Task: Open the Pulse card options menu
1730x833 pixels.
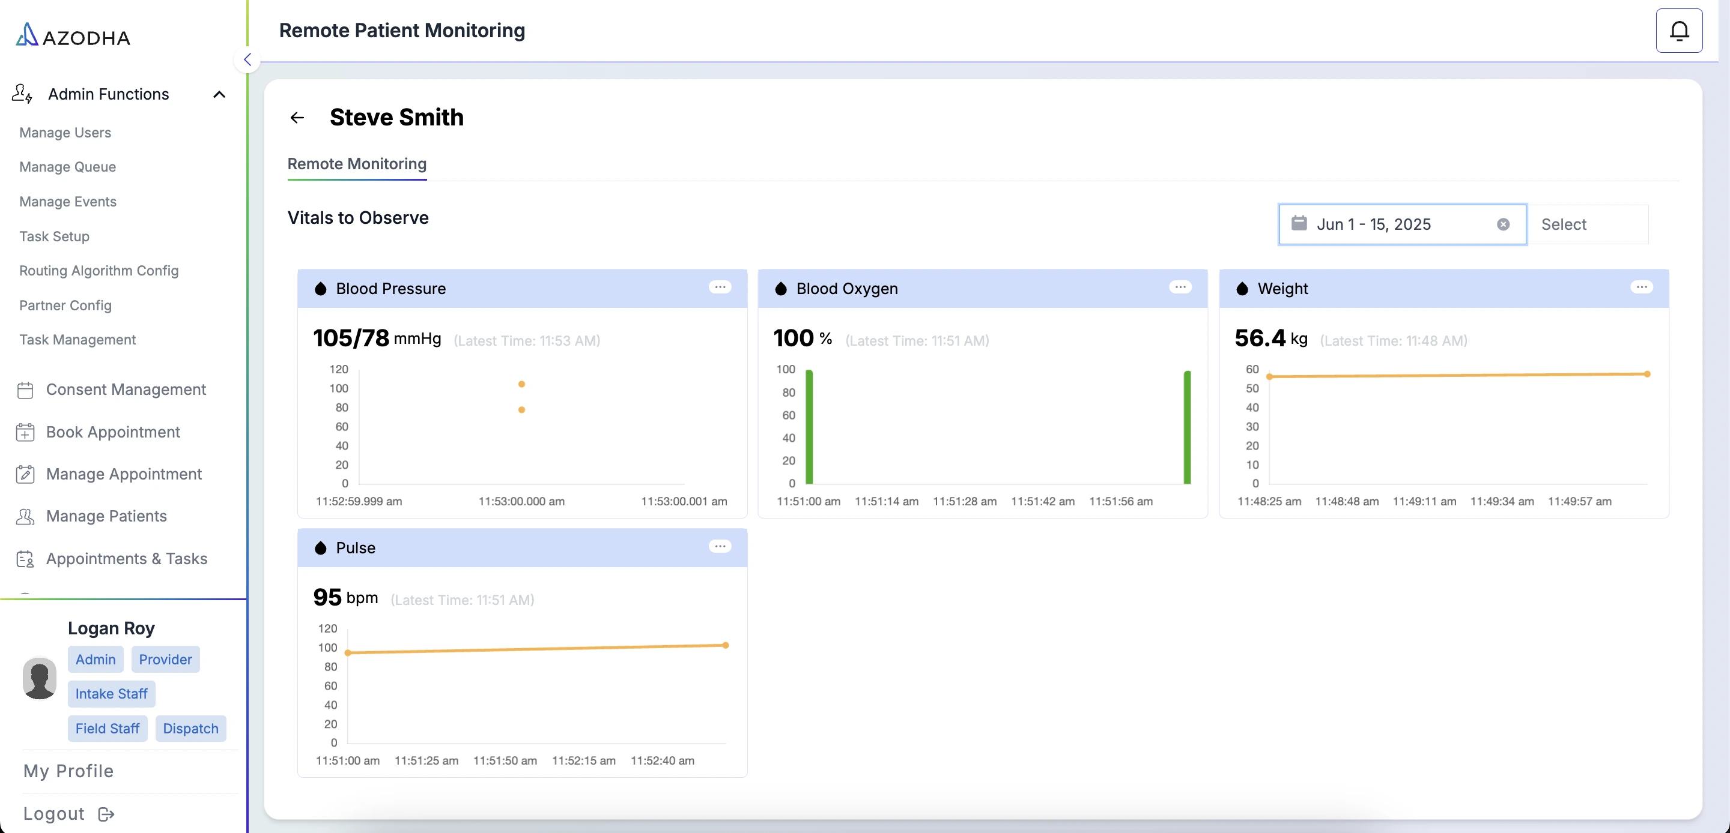Action: [x=720, y=546]
